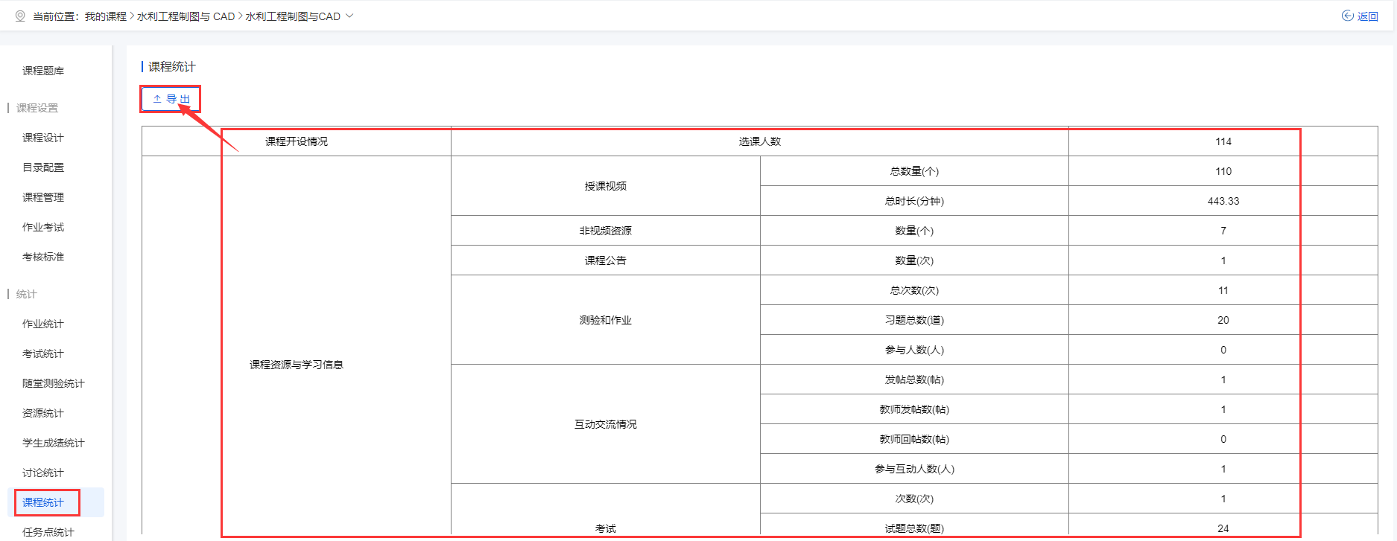The image size is (1397, 541).
Task: Click the 返回 link
Action: (1368, 16)
